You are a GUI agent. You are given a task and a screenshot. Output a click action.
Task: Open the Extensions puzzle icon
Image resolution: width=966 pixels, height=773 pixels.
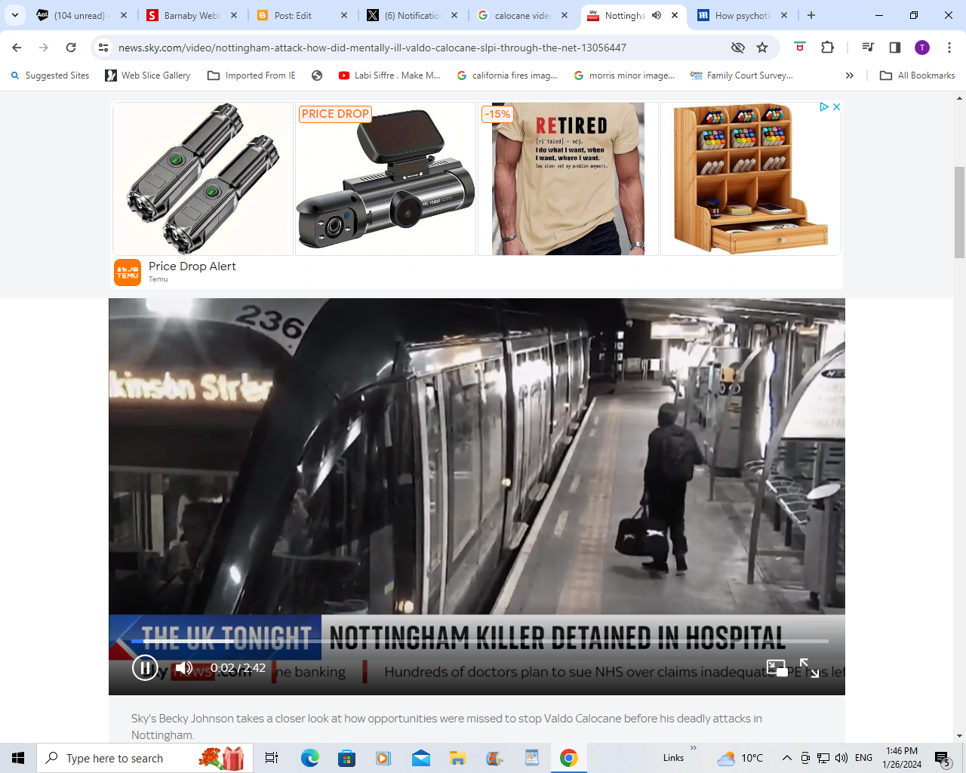coord(827,48)
